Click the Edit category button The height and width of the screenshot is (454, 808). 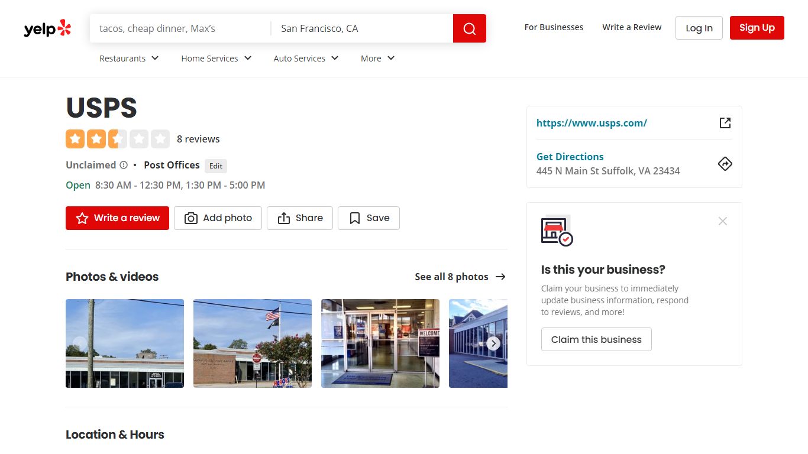point(216,166)
